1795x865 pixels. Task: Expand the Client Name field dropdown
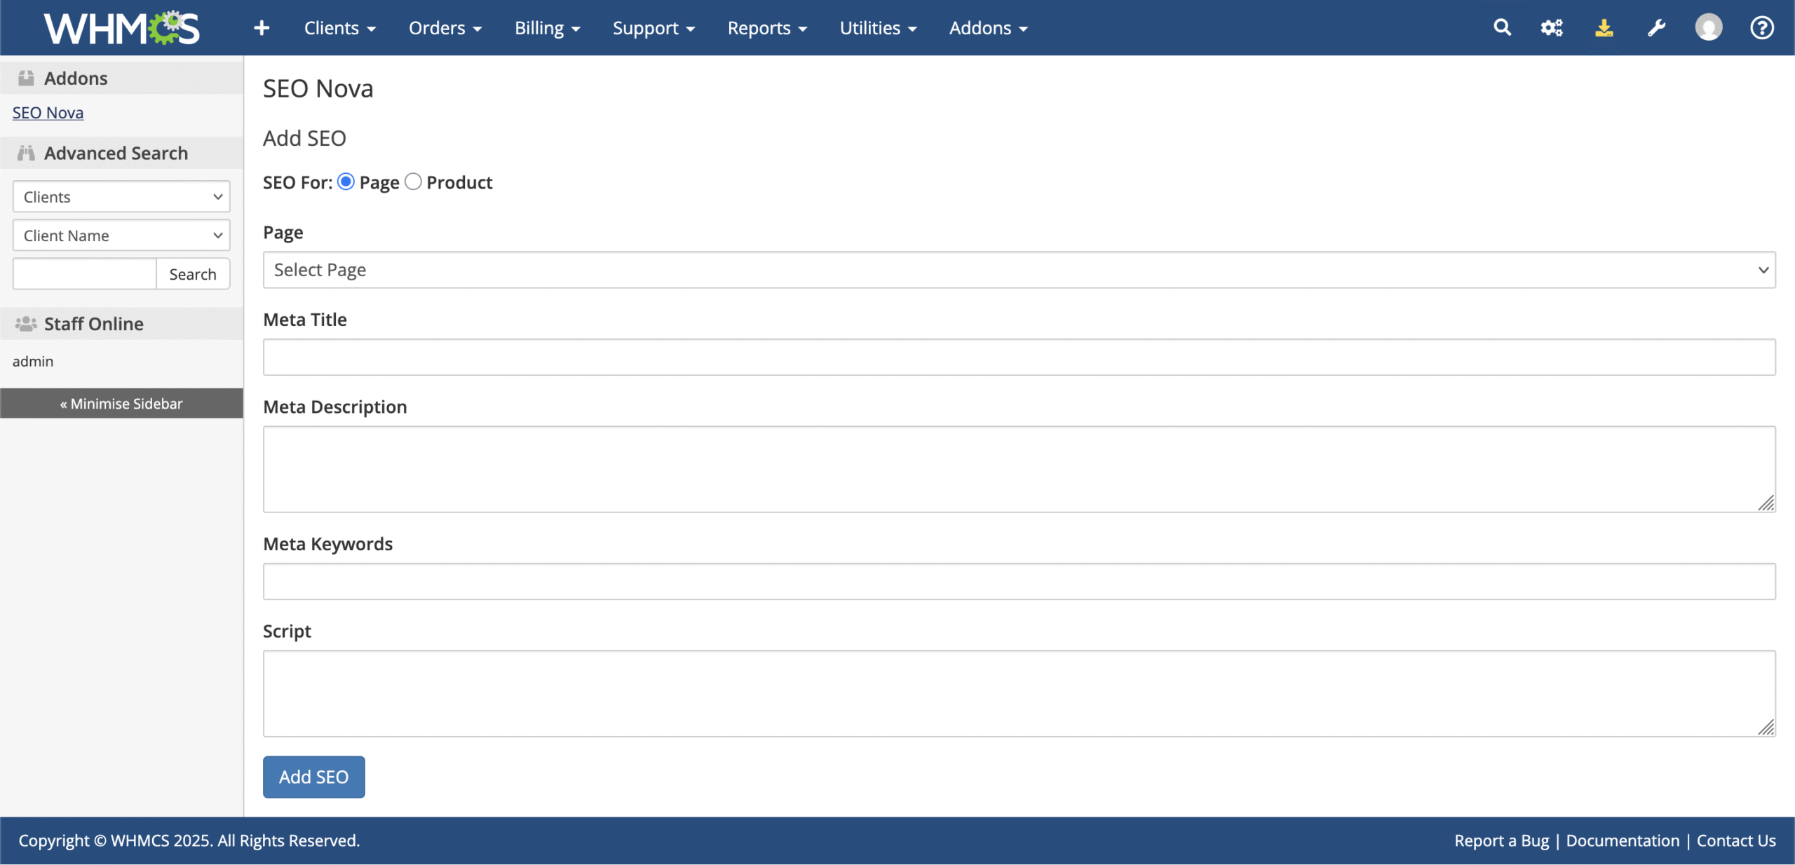click(x=121, y=236)
